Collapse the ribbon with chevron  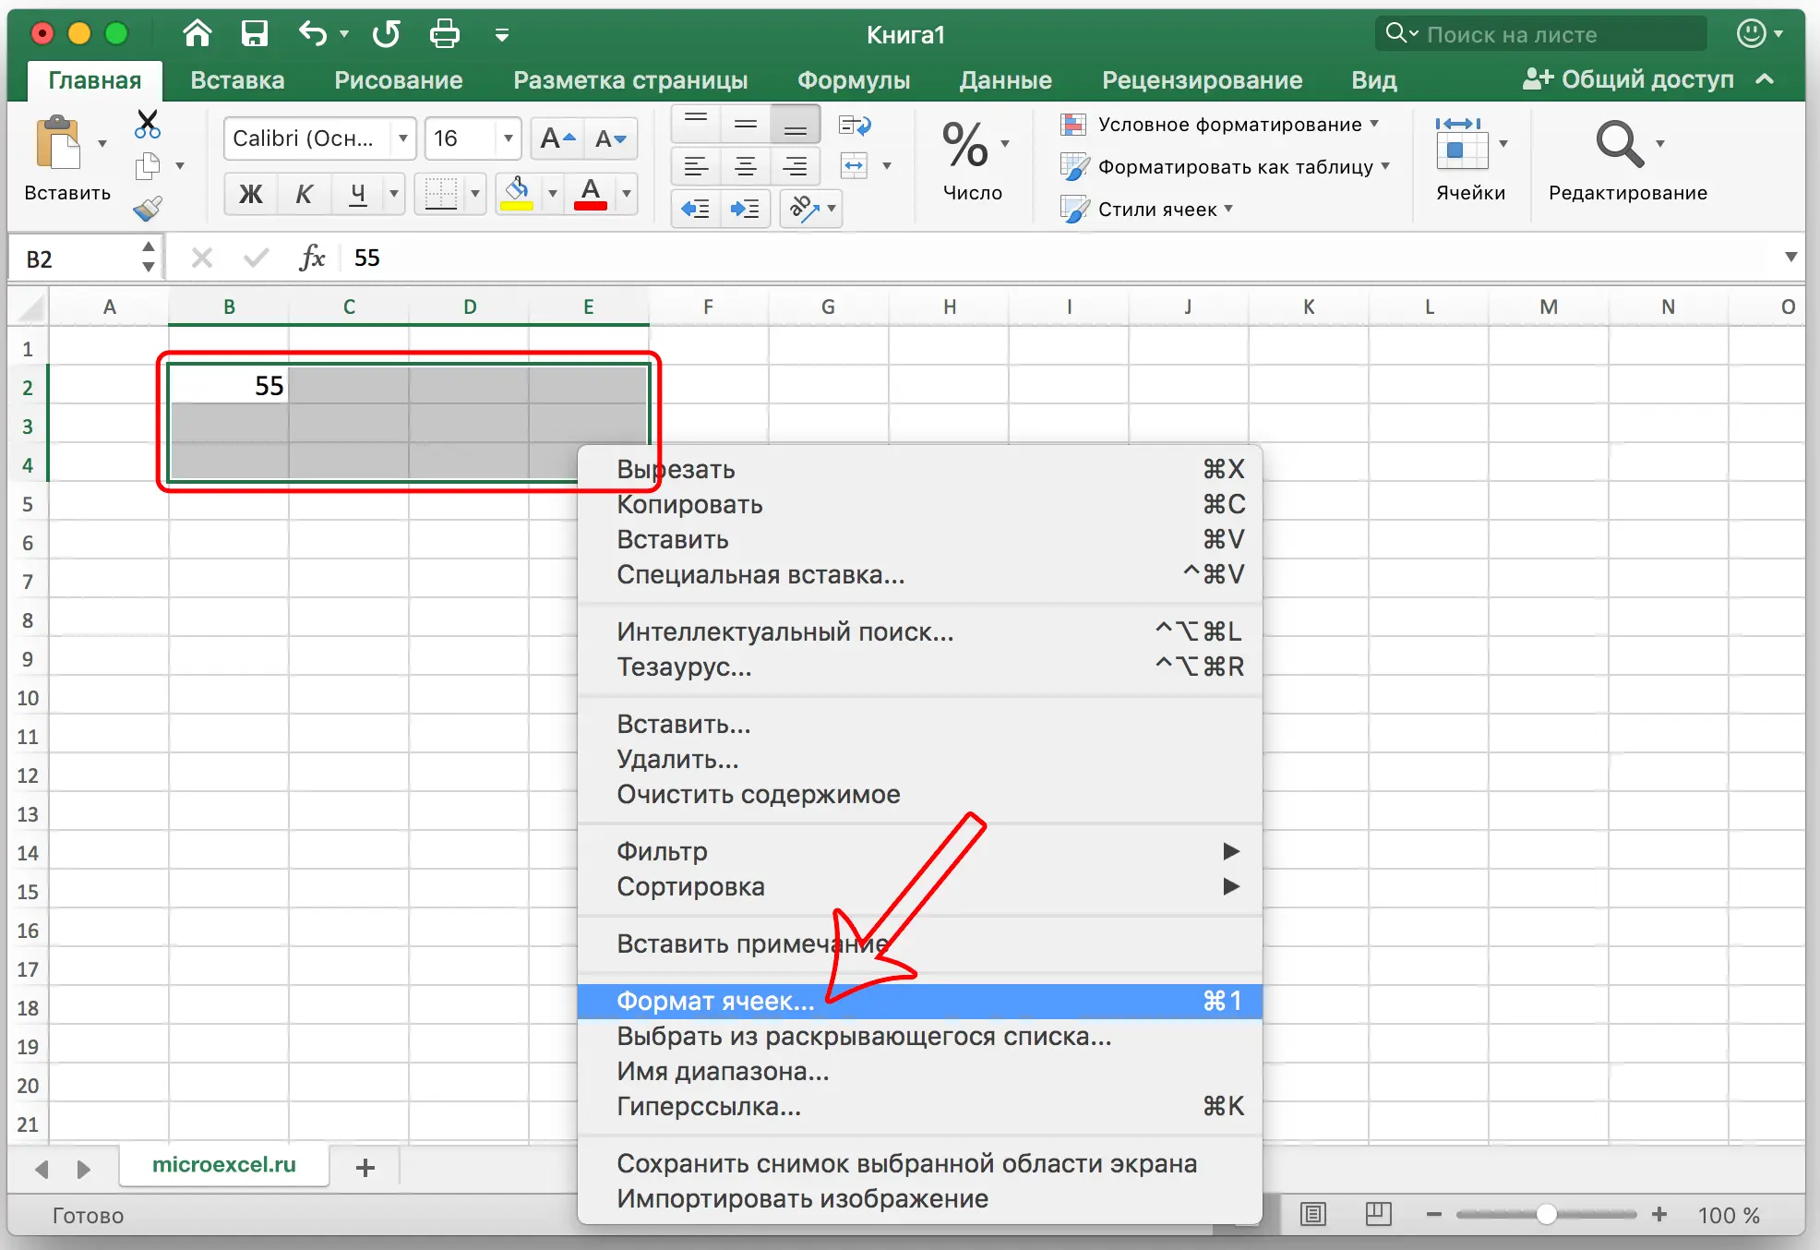click(x=1765, y=79)
